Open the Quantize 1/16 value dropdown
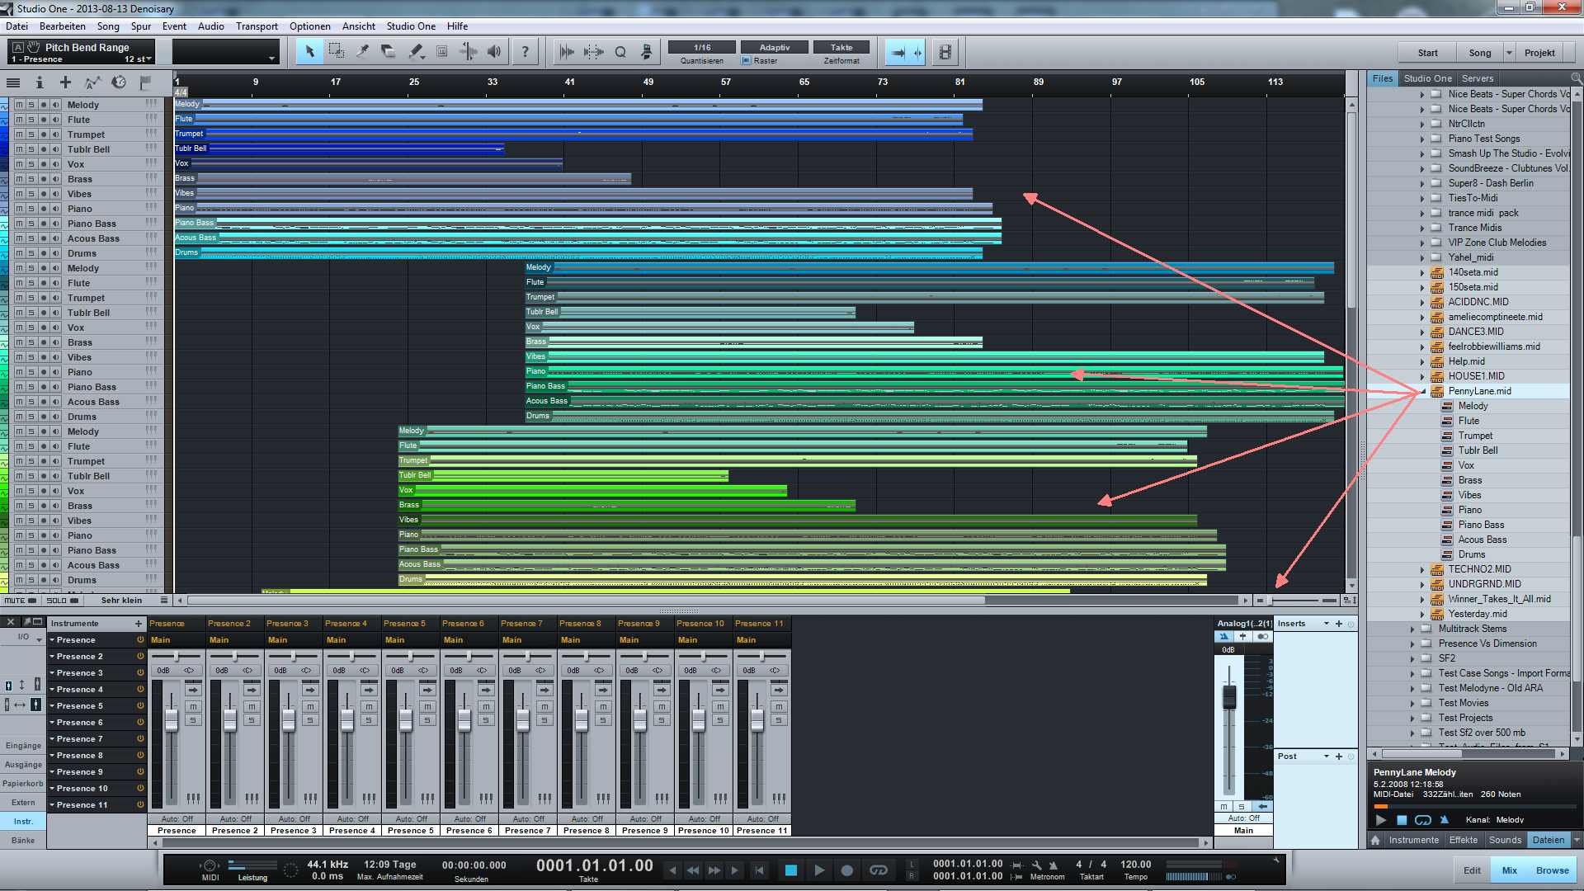Screen dimensions: 1584x891 (x=702, y=48)
